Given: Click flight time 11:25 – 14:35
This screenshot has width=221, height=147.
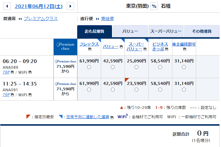Looking at the screenshot, I should pos(20,84).
